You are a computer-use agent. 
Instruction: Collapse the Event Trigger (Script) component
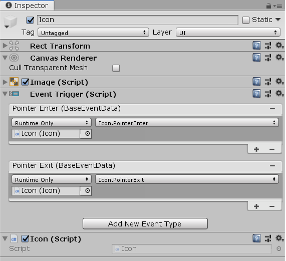[5, 94]
